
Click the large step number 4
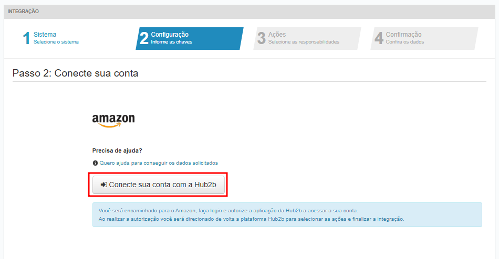(379, 38)
